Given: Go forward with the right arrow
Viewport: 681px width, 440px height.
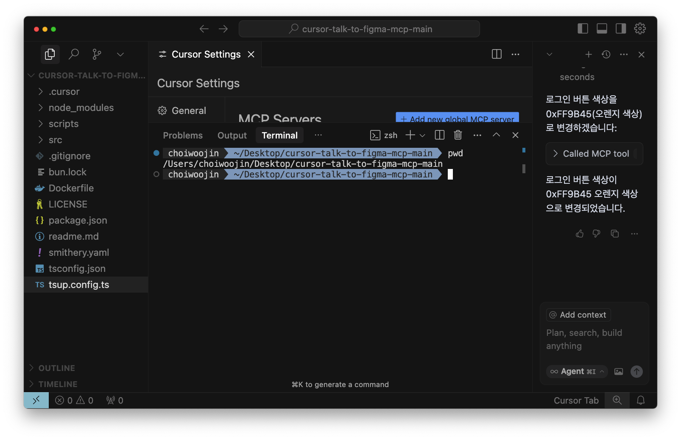Looking at the screenshot, I should point(223,29).
